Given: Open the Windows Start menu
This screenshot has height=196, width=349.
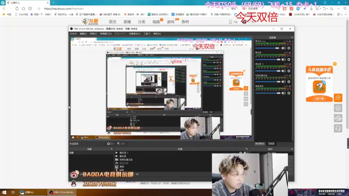Looking at the screenshot, I should 4,193.
